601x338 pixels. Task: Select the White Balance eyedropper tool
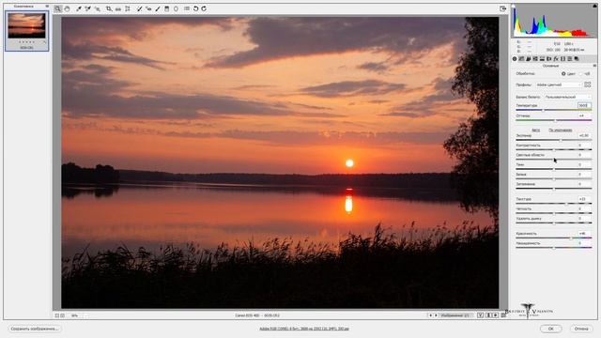[79, 8]
